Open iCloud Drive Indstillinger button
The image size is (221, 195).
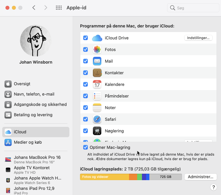198,38
